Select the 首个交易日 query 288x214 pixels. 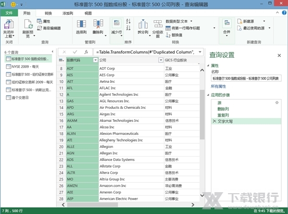[29, 97]
